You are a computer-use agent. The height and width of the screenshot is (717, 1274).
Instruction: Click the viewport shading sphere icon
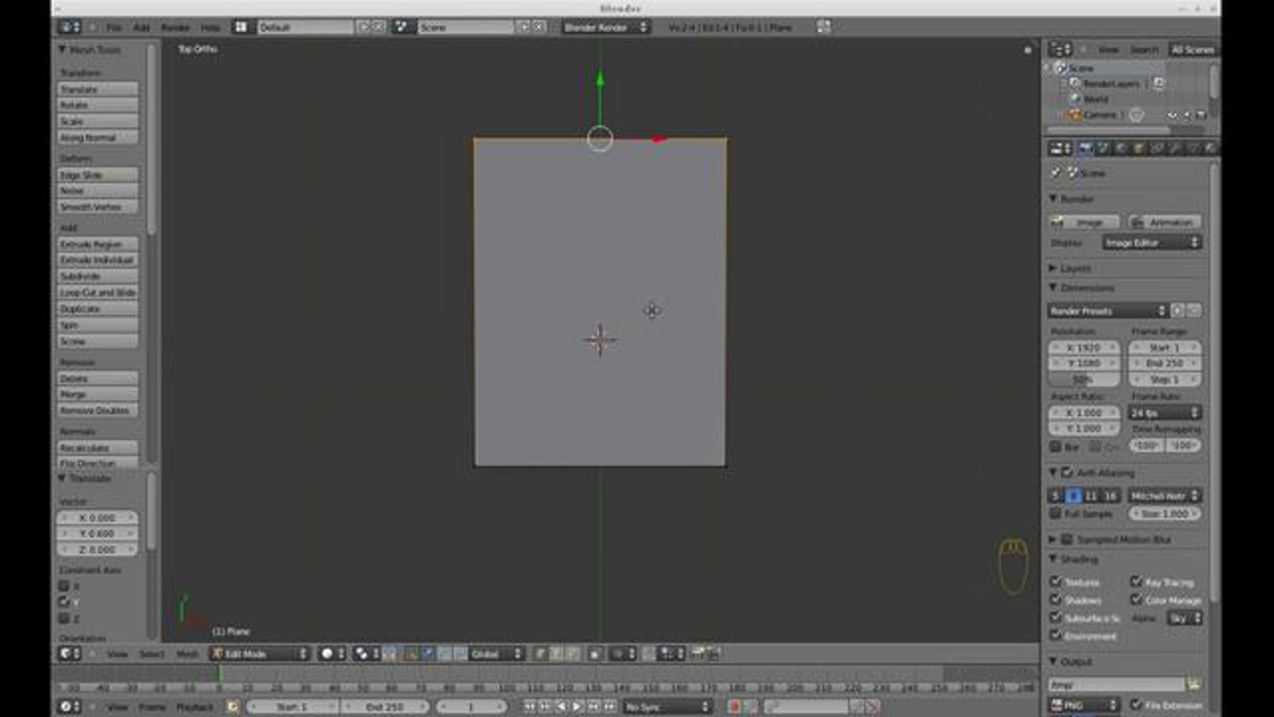pyautogui.click(x=327, y=654)
